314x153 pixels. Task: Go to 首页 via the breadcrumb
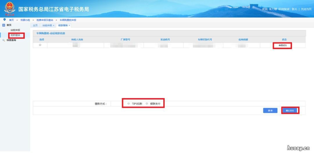[11, 20]
